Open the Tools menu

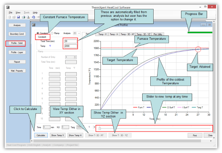(27, 13)
